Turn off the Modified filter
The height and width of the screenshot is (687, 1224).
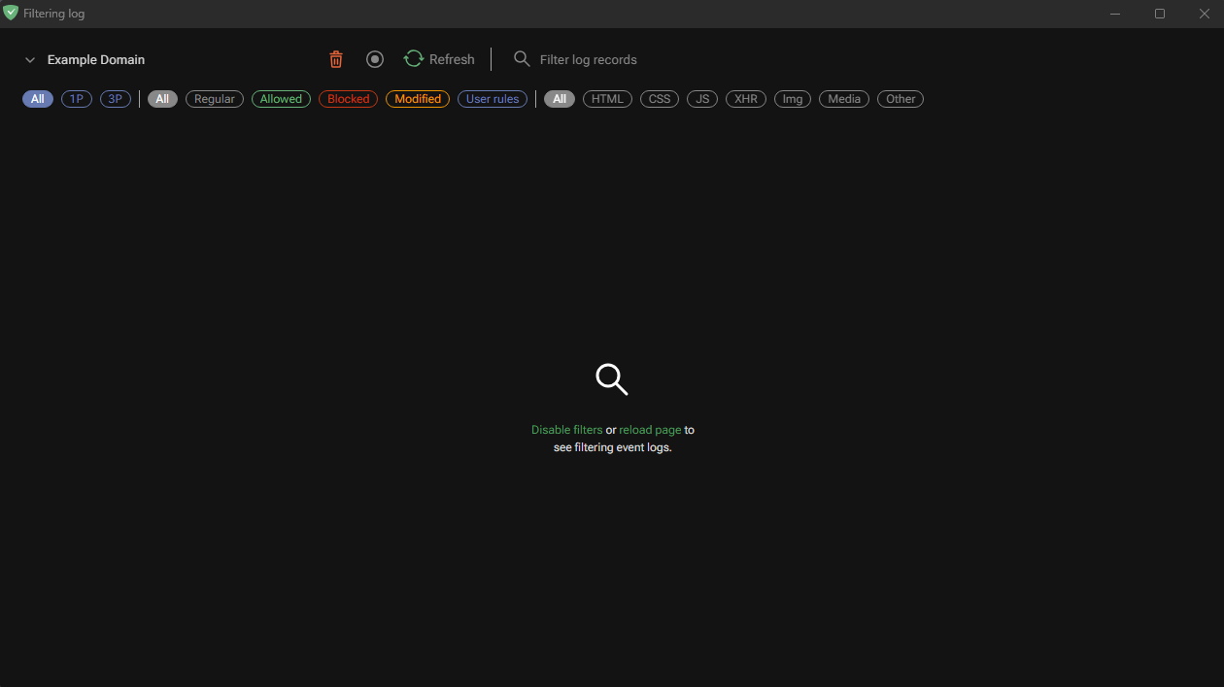(417, 98)
